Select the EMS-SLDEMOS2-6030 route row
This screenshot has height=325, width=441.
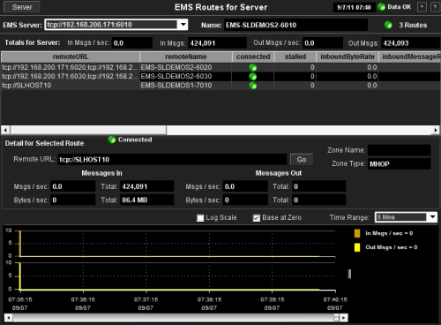[x=220, y=77]
